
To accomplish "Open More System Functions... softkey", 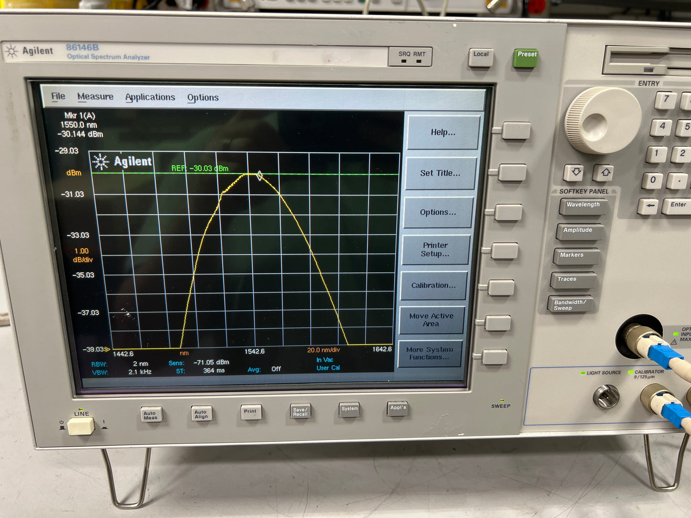I will (429, 353).
